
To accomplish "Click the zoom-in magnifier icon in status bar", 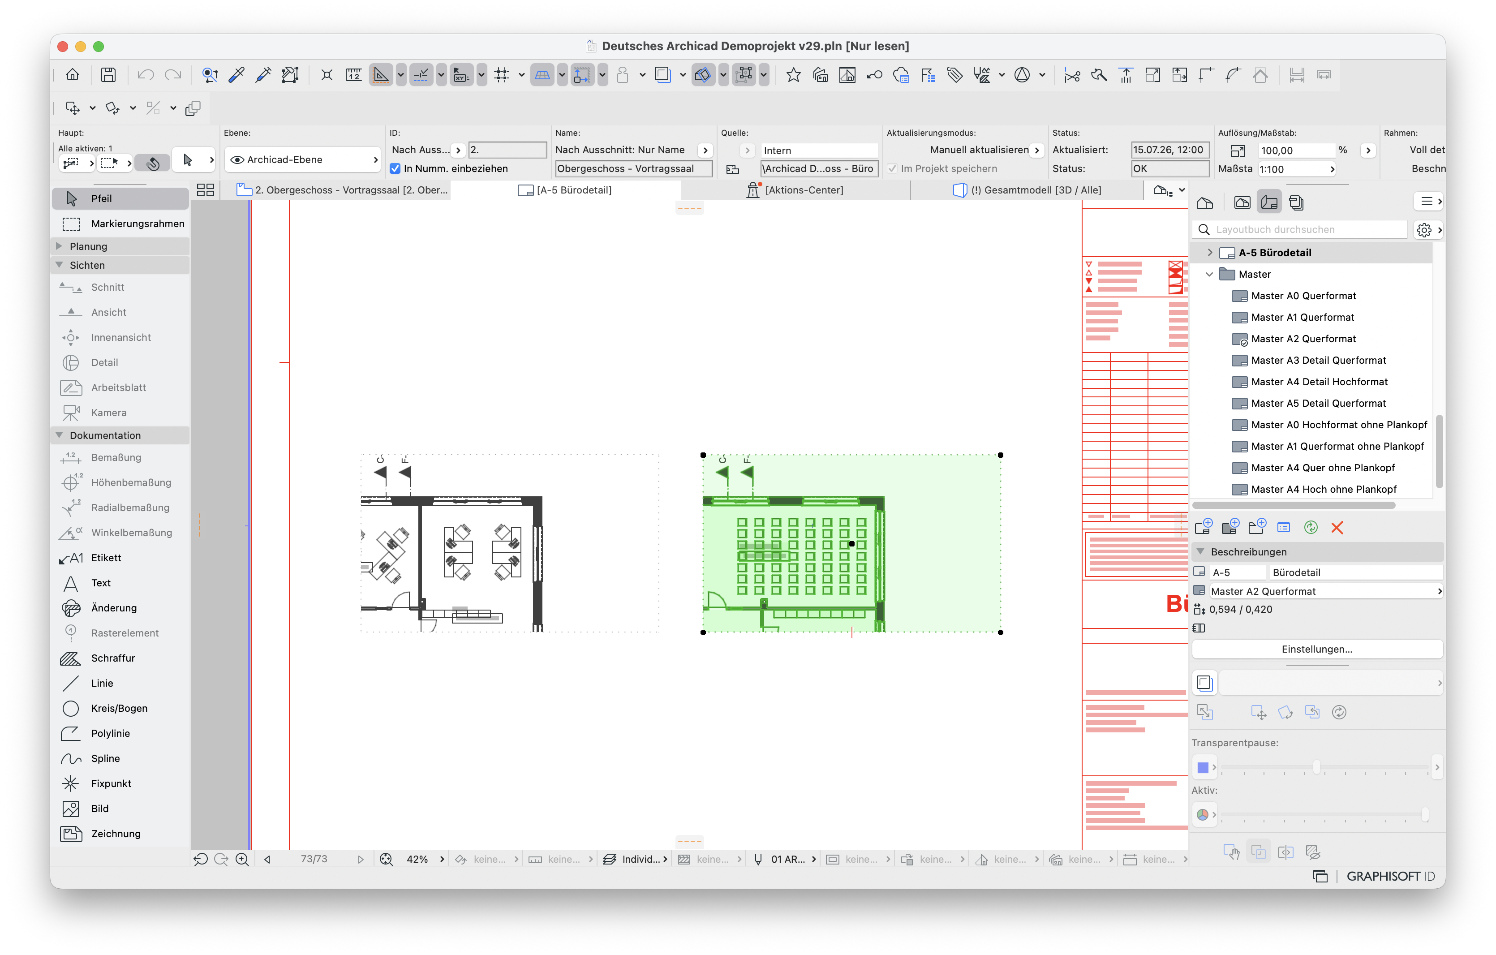I will pos(242,859).
